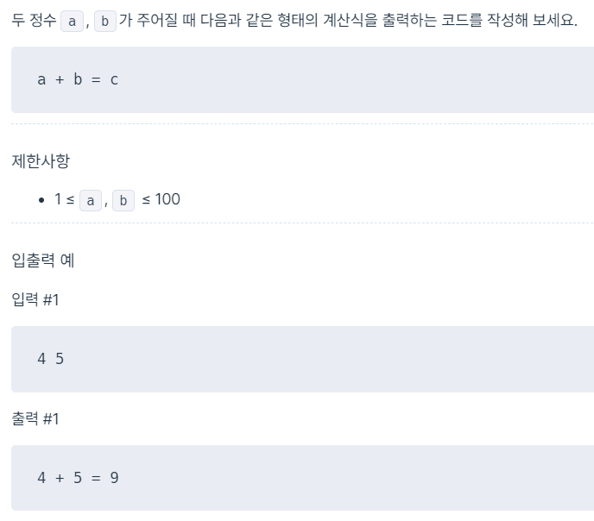The width and height of the screenshot is (594, 521).
Task: Click the dashed divider above 제한사항
Action: (x=303, y=123)
